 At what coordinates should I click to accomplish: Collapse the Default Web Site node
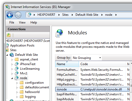coord(7,55)
